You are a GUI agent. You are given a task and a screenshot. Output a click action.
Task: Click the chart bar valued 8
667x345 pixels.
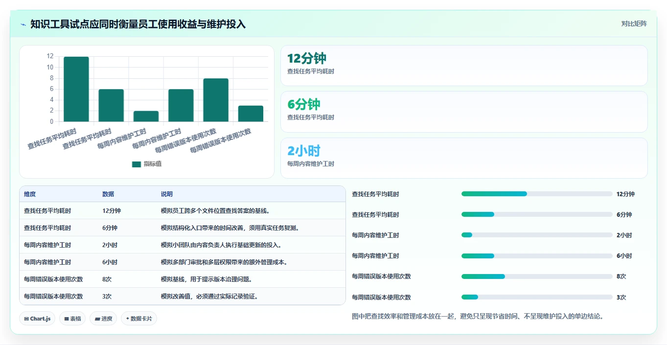click(216, 100)
